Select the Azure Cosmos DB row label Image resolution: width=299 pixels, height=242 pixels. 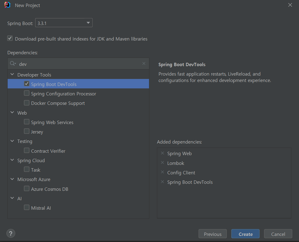click(x=50, y=189)
